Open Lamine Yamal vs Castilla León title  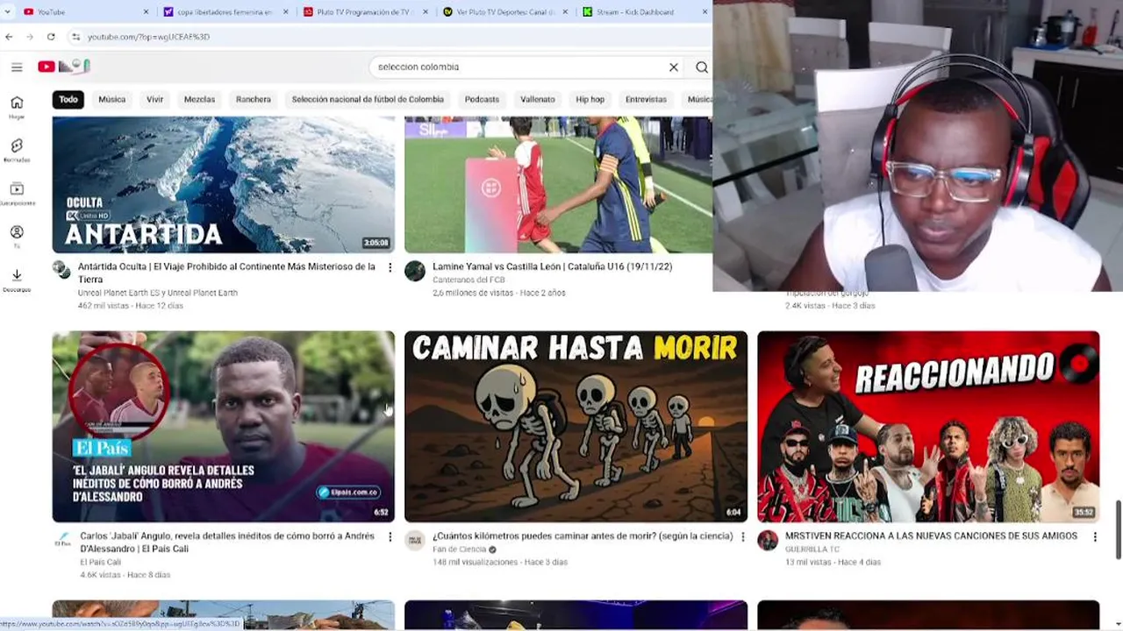[553, 266]
